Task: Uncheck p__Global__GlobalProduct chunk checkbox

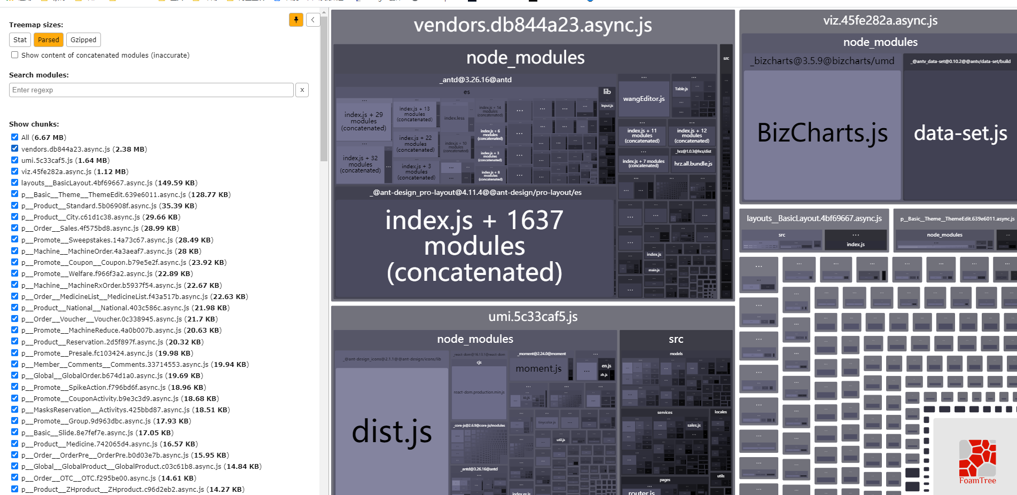Action: 15,466
